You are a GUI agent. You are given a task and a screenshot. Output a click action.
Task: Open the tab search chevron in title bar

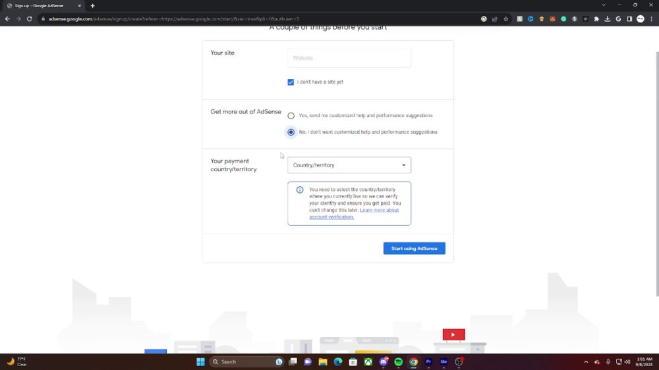pos(604,5)
